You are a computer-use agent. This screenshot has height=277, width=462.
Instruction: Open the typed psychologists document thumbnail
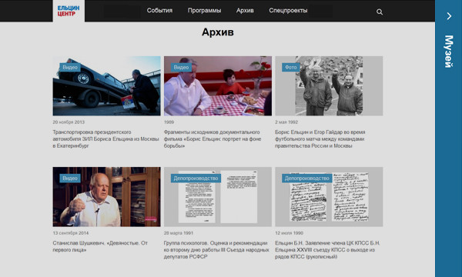(218, 197)
